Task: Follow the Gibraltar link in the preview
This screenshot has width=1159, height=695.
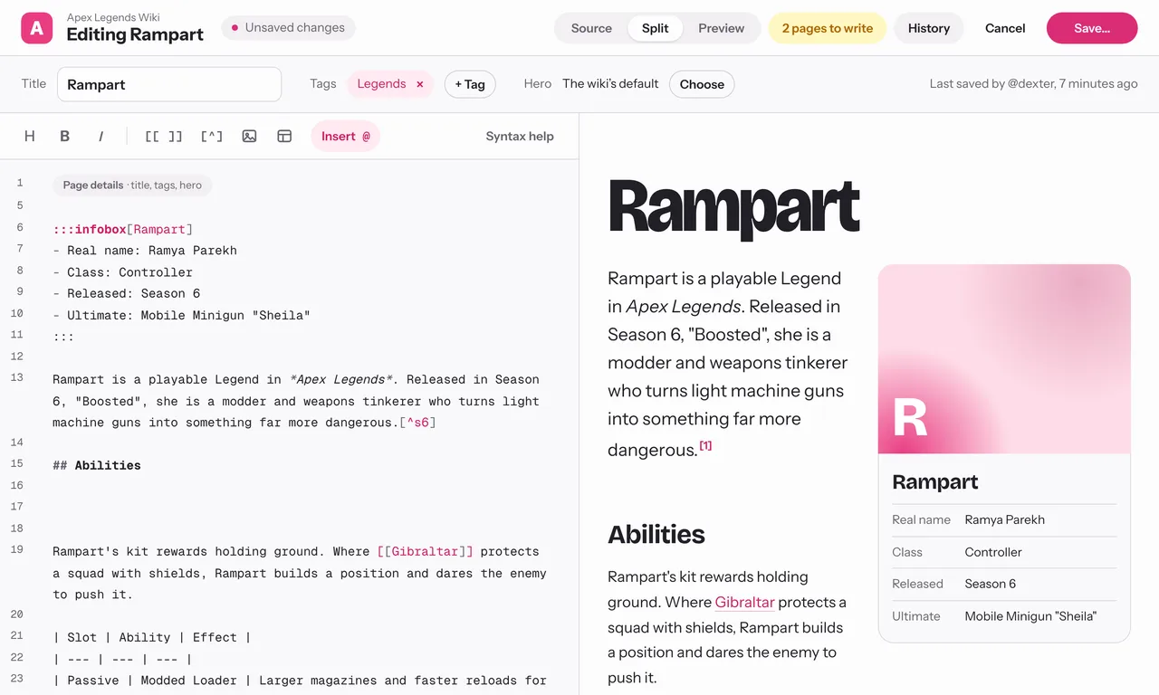Action: point(744,602)
